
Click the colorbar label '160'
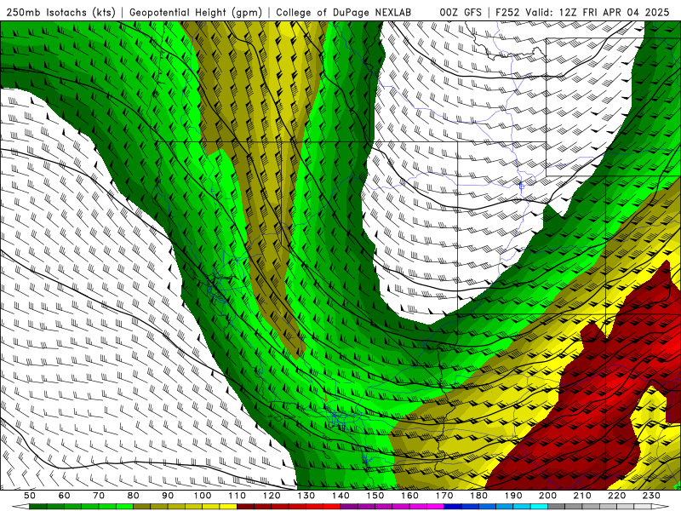(x=409, y=496)
